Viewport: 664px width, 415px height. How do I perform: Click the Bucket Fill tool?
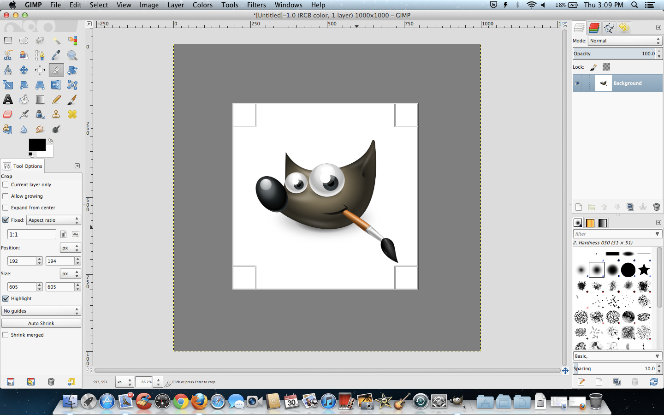click(x=24, y=100)
